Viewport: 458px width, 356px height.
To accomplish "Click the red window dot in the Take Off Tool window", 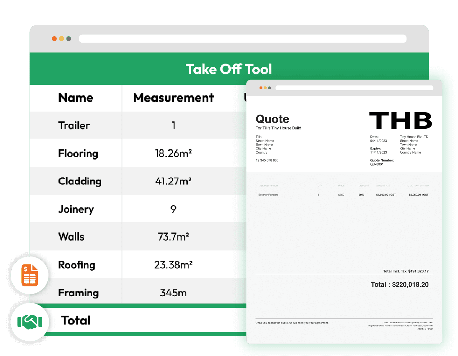I will [54, 39].
